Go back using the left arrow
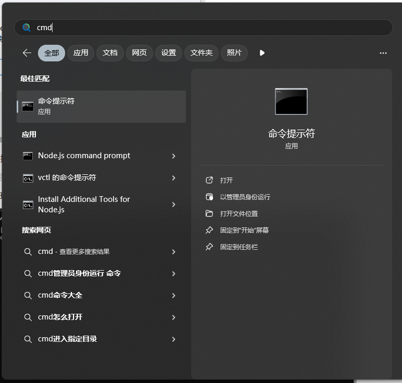 [27, 53]
